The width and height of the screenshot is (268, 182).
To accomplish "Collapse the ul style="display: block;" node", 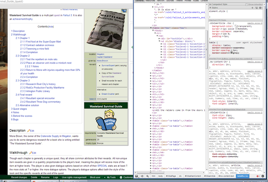I will tap(159, 41).
